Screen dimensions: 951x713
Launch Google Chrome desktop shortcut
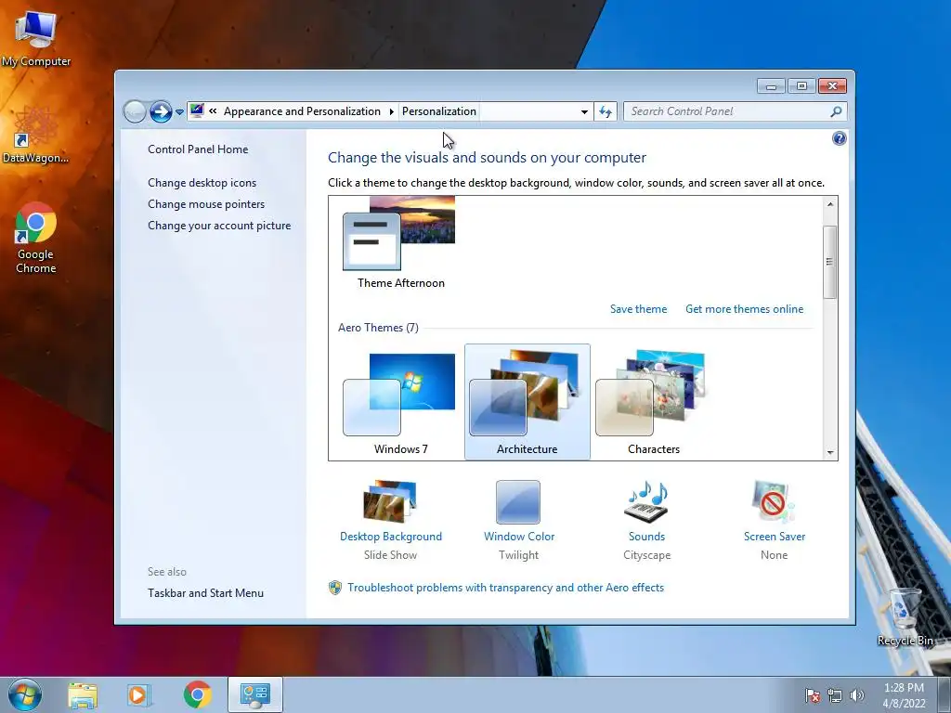pyautogui.click(x=36, y=238)
